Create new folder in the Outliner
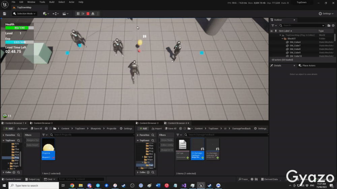337x189 pixels. [x=329, y=25]
